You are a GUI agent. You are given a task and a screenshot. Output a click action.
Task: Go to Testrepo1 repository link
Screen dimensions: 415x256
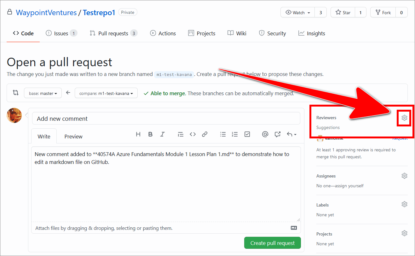click(99, 13)
